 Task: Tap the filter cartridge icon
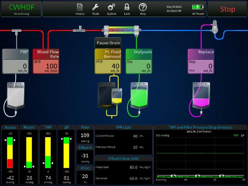(x=121, y=29)
